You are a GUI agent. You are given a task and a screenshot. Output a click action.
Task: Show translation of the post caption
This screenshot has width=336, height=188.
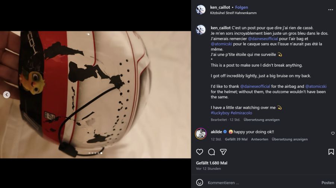pyautogui.click(x=261, y=120)
